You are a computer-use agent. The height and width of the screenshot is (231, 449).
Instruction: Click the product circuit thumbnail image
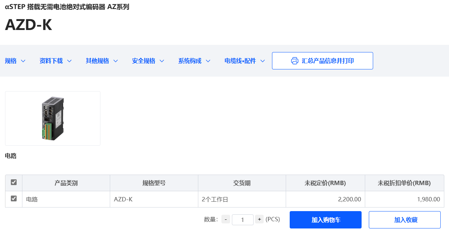[52, 118]
